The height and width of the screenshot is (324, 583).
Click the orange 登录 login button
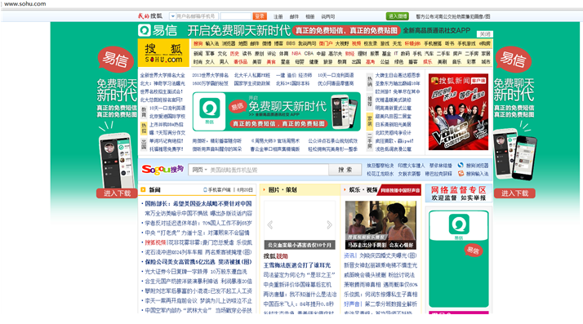(260, 16)
